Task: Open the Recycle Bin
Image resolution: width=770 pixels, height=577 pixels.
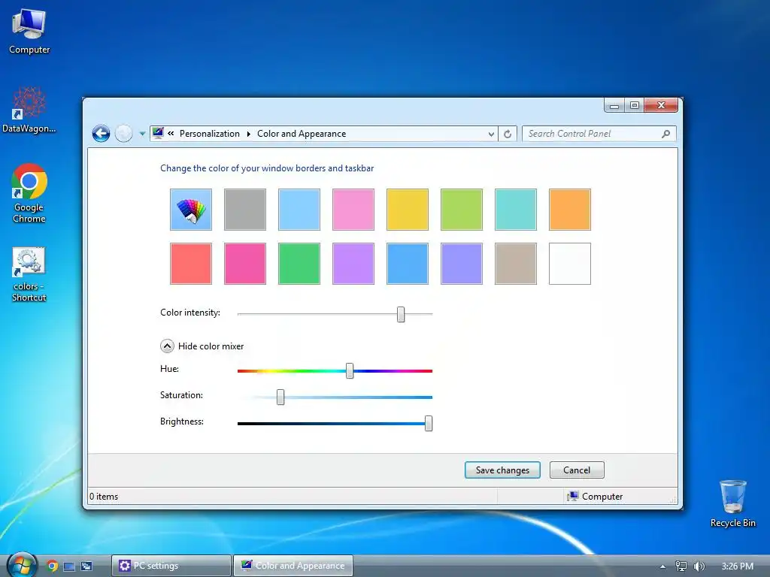Action: (x=732, y=503)
